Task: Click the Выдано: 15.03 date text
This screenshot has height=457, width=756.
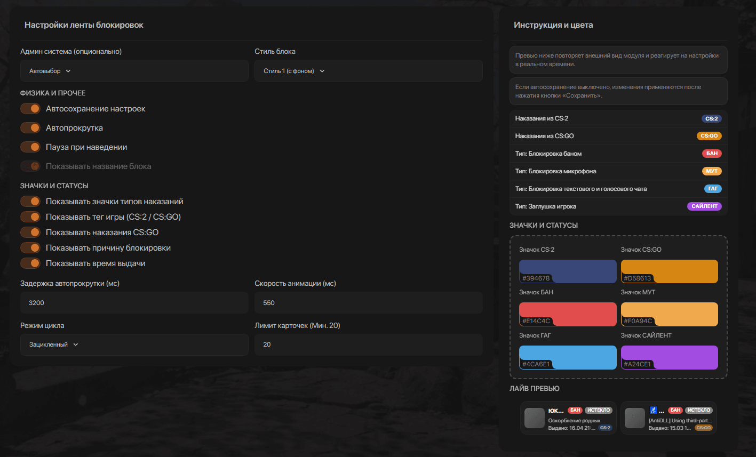Action: point(671,428)
